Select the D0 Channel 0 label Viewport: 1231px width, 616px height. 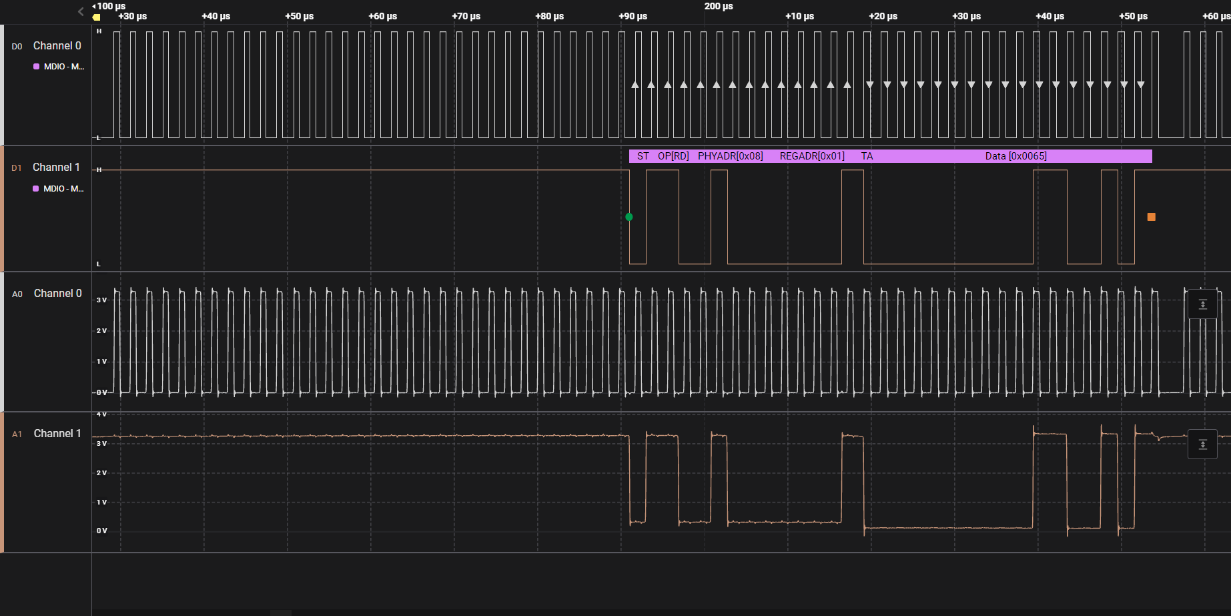57,46
